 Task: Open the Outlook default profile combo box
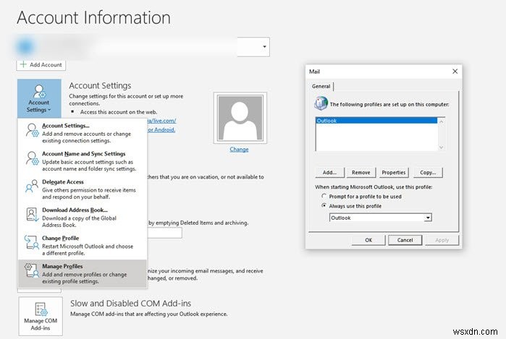coord(381,218)
